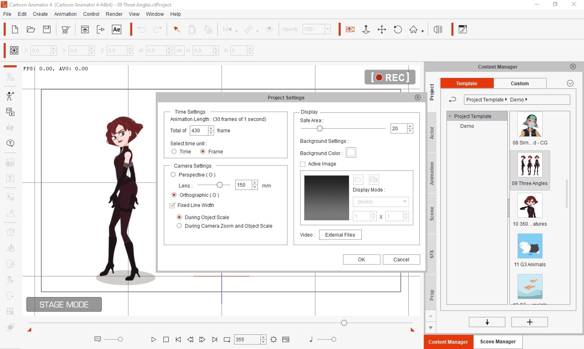Enable the Active Image checkbox
The width and height of the screenshot is (584, 349).
(x=303, y=164)
